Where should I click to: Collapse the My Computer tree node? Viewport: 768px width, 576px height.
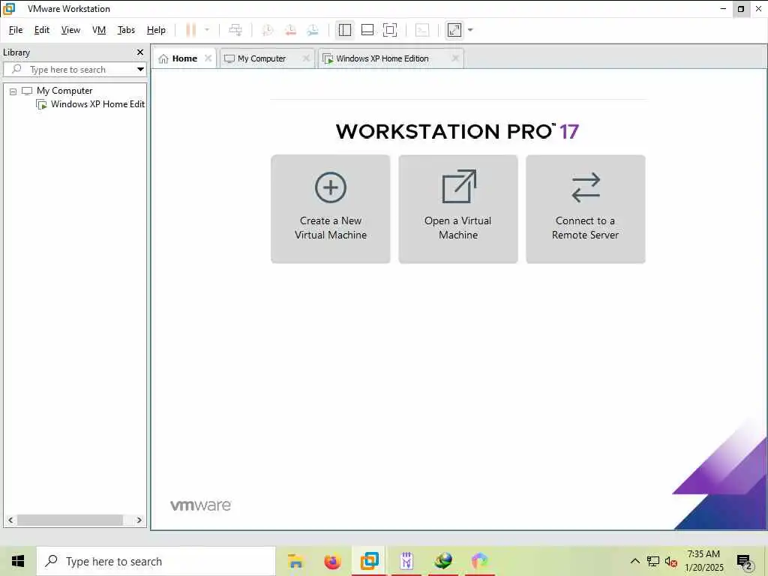click(13, 91)
